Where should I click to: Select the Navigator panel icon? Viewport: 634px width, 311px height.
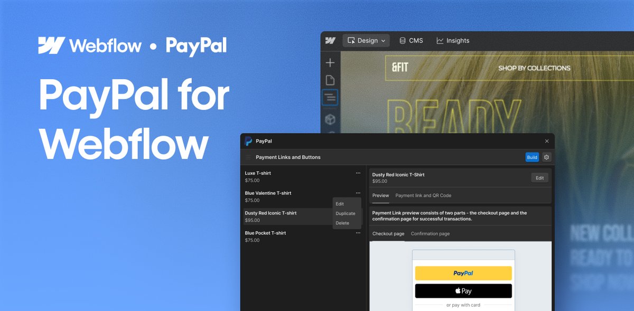click(x=330, y=98)
